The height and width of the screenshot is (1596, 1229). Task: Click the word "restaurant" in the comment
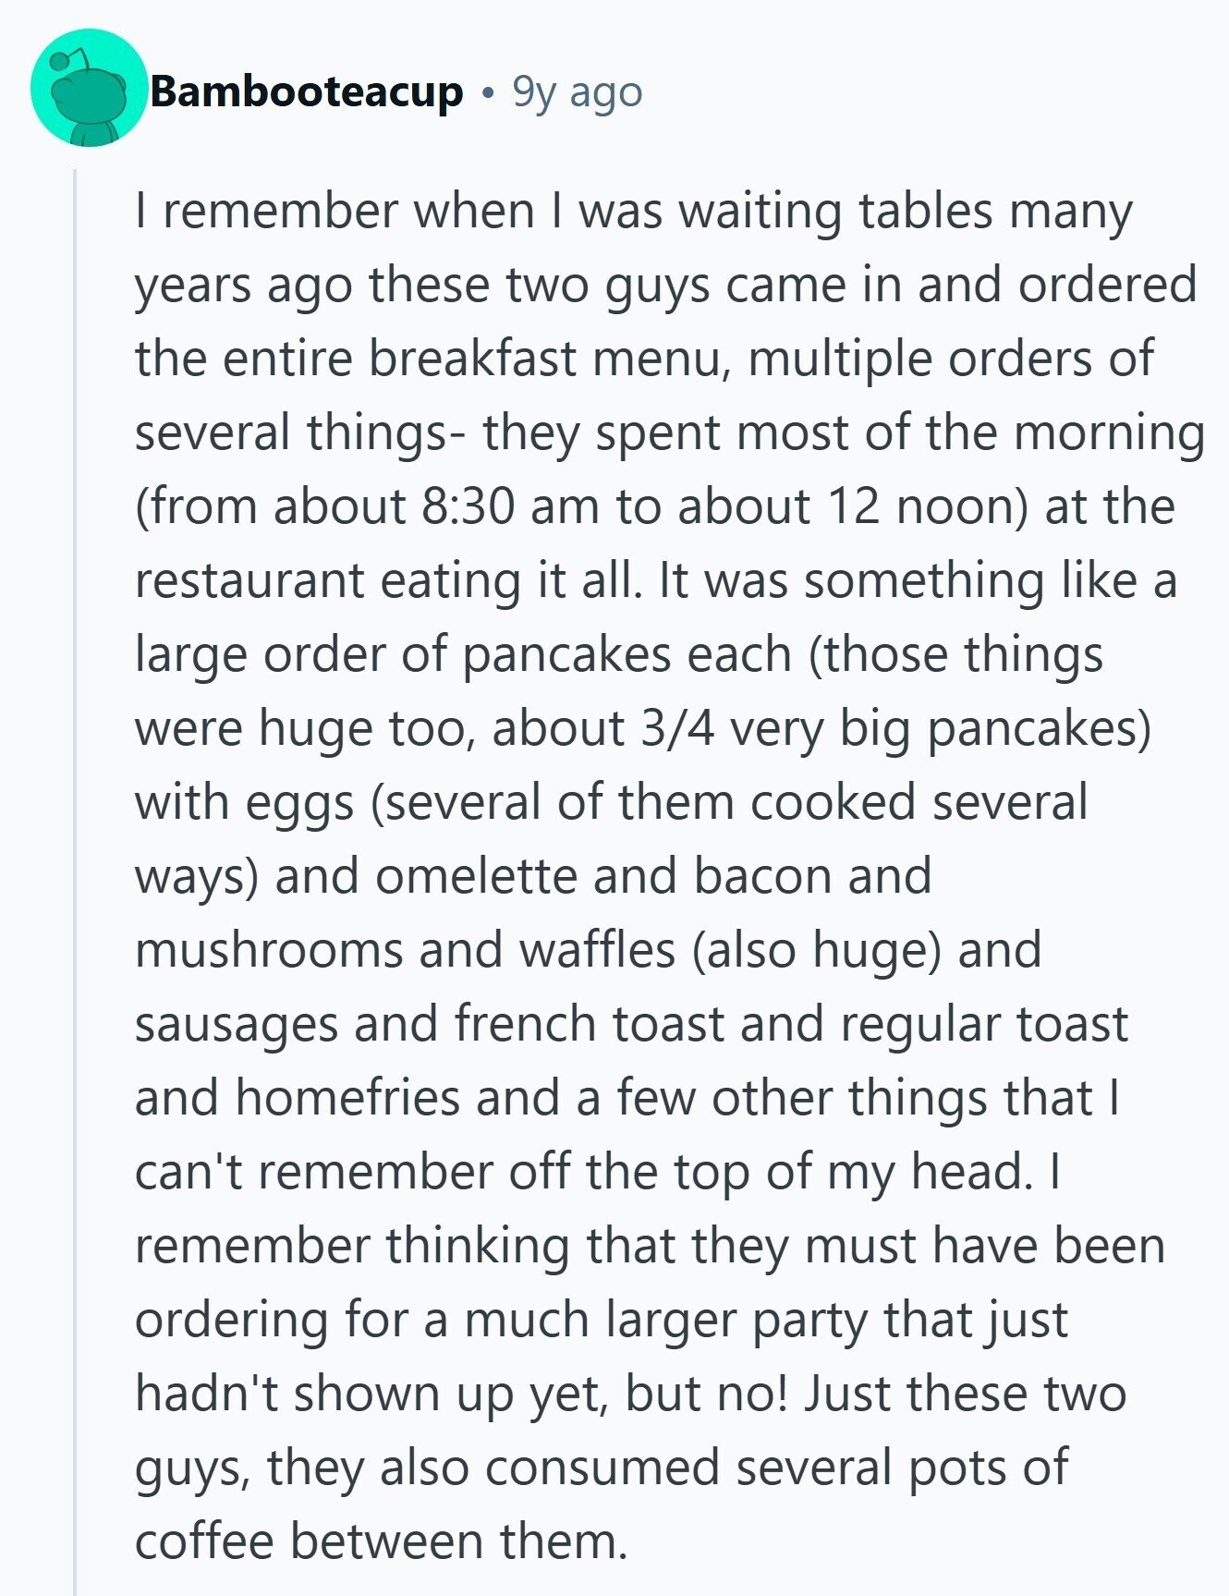[249, 579]
